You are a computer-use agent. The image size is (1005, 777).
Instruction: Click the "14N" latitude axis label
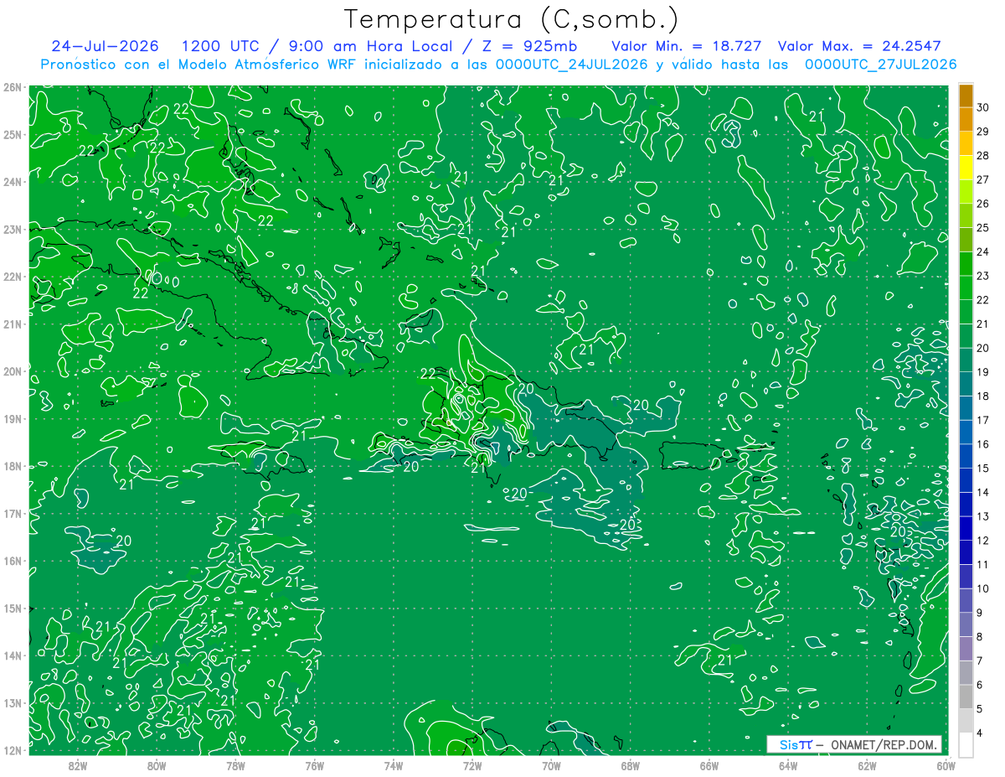coord(13,655)
